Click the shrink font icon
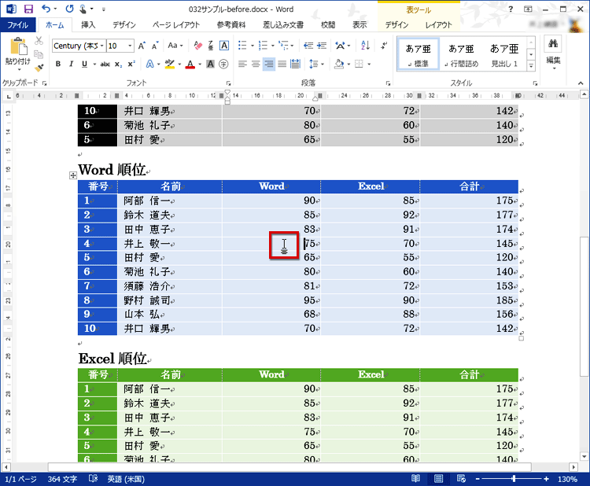 [155, 46]
